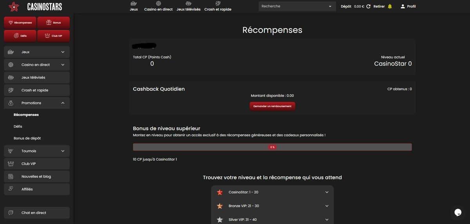Image resolution: width=470 pixels, height=224 pixels.
Task: Click the sidebar Crash et rapide dice icon
Action: (x=11, y=90)
